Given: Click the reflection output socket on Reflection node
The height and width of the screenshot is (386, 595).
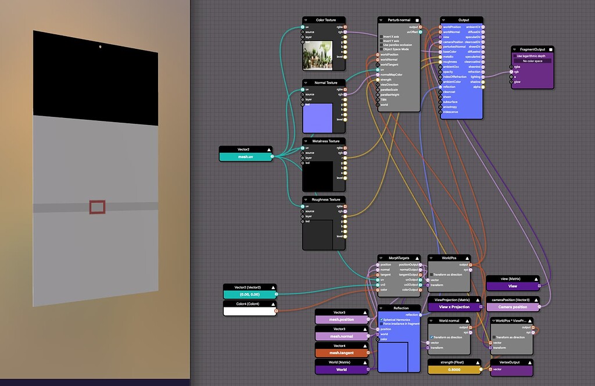Looking at the screenshot, I should pos(420,314).
